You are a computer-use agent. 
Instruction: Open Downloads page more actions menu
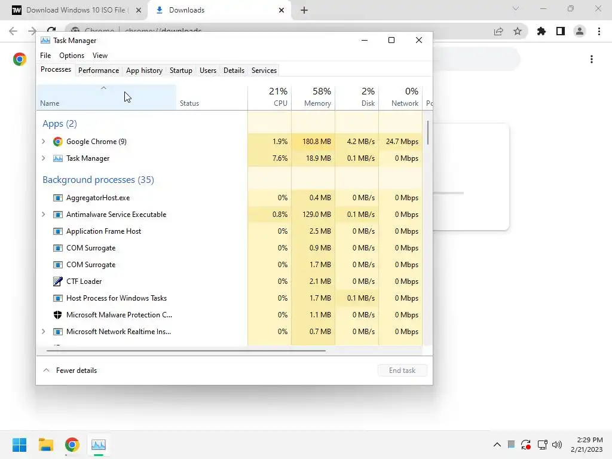point(592,59)
